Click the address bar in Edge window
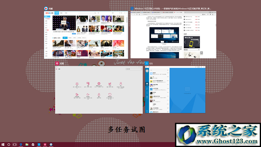Viewport: 261px width, 147px height. [x=171, y=14]
